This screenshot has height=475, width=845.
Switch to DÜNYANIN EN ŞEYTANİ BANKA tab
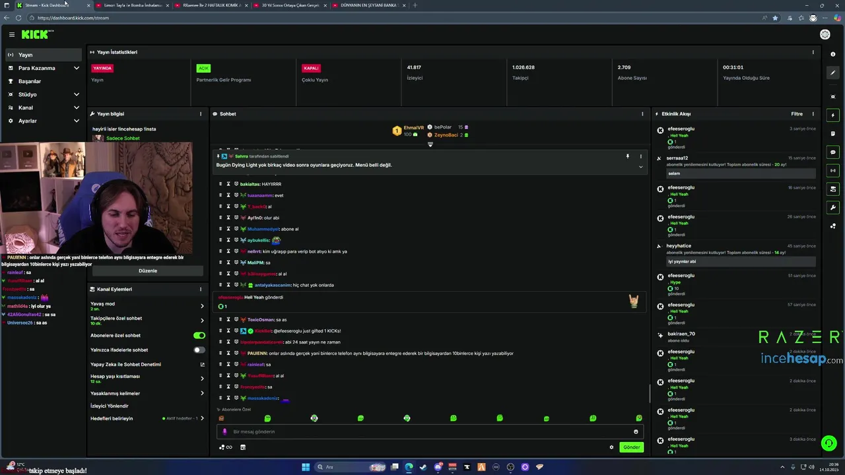click(368, 5)
